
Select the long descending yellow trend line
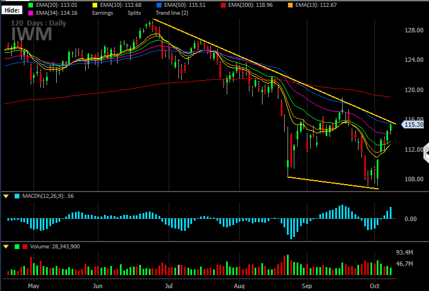[274, 72]
